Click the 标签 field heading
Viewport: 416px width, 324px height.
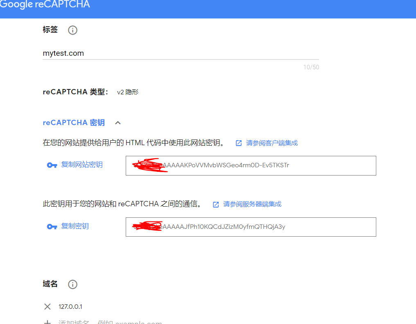click(x=50, y=30)
